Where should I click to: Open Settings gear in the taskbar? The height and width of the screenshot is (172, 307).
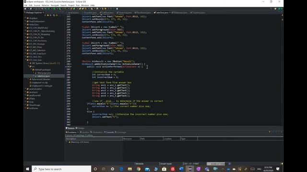click(x=113, y=169)
